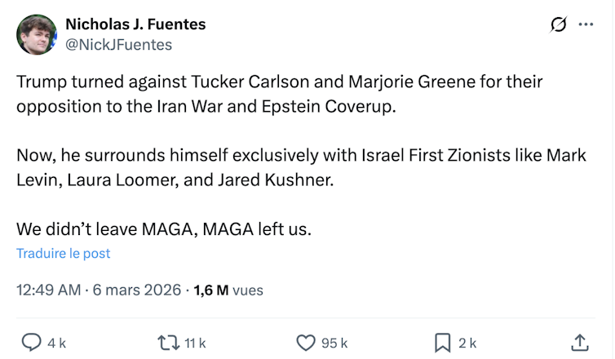Viewport: 615px width, 359px height.
Task: Click the reply speech bubble icon
Action: coord(32,343)
